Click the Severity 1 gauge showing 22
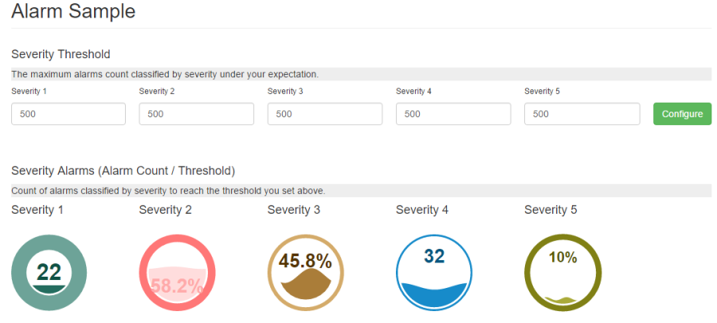The height and width of the screenshot is (323, 717). point(49,272)
